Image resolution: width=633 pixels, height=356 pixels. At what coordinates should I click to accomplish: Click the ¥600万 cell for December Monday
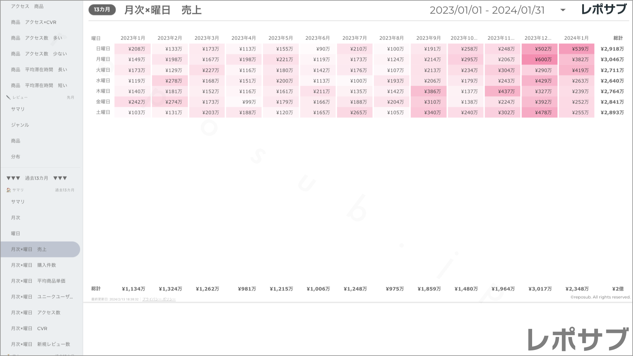[x=539, y=59]
